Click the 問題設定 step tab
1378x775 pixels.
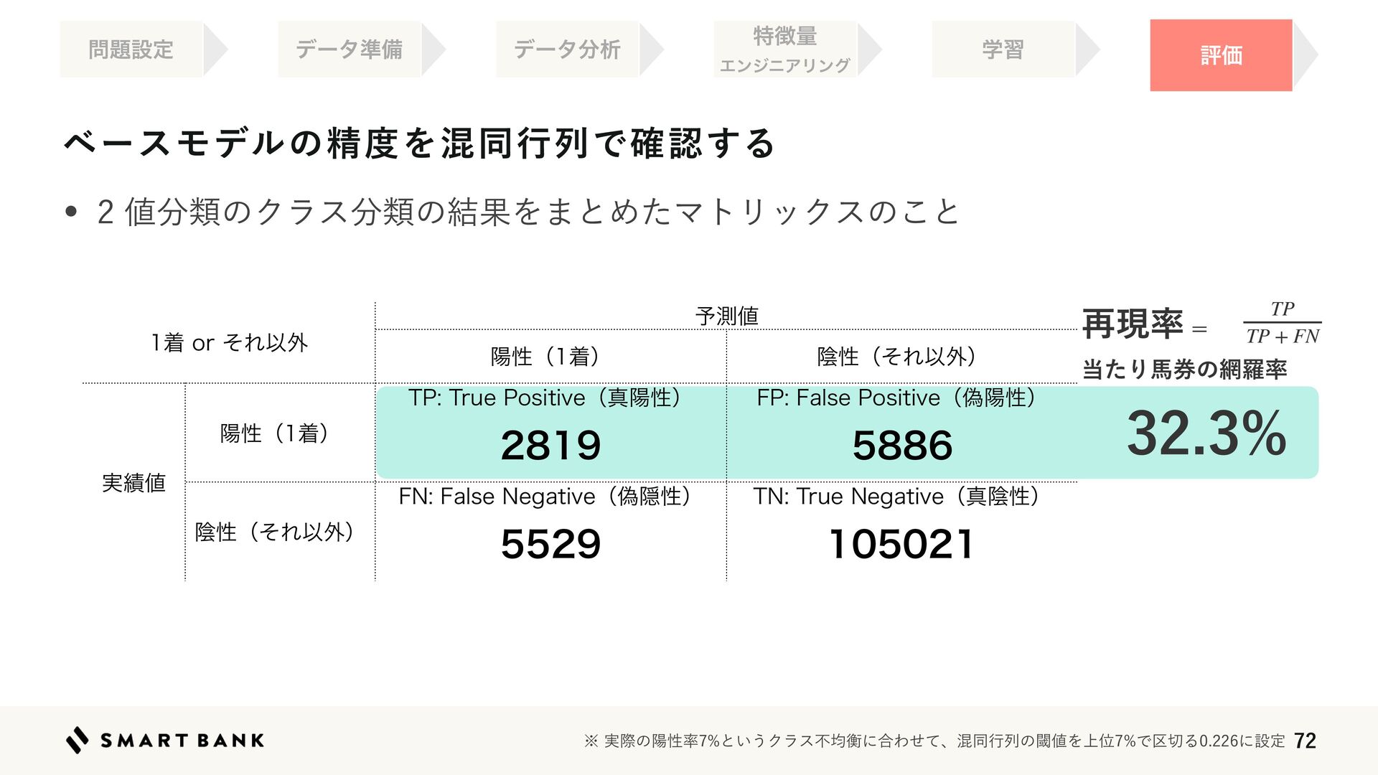[131, 49]
